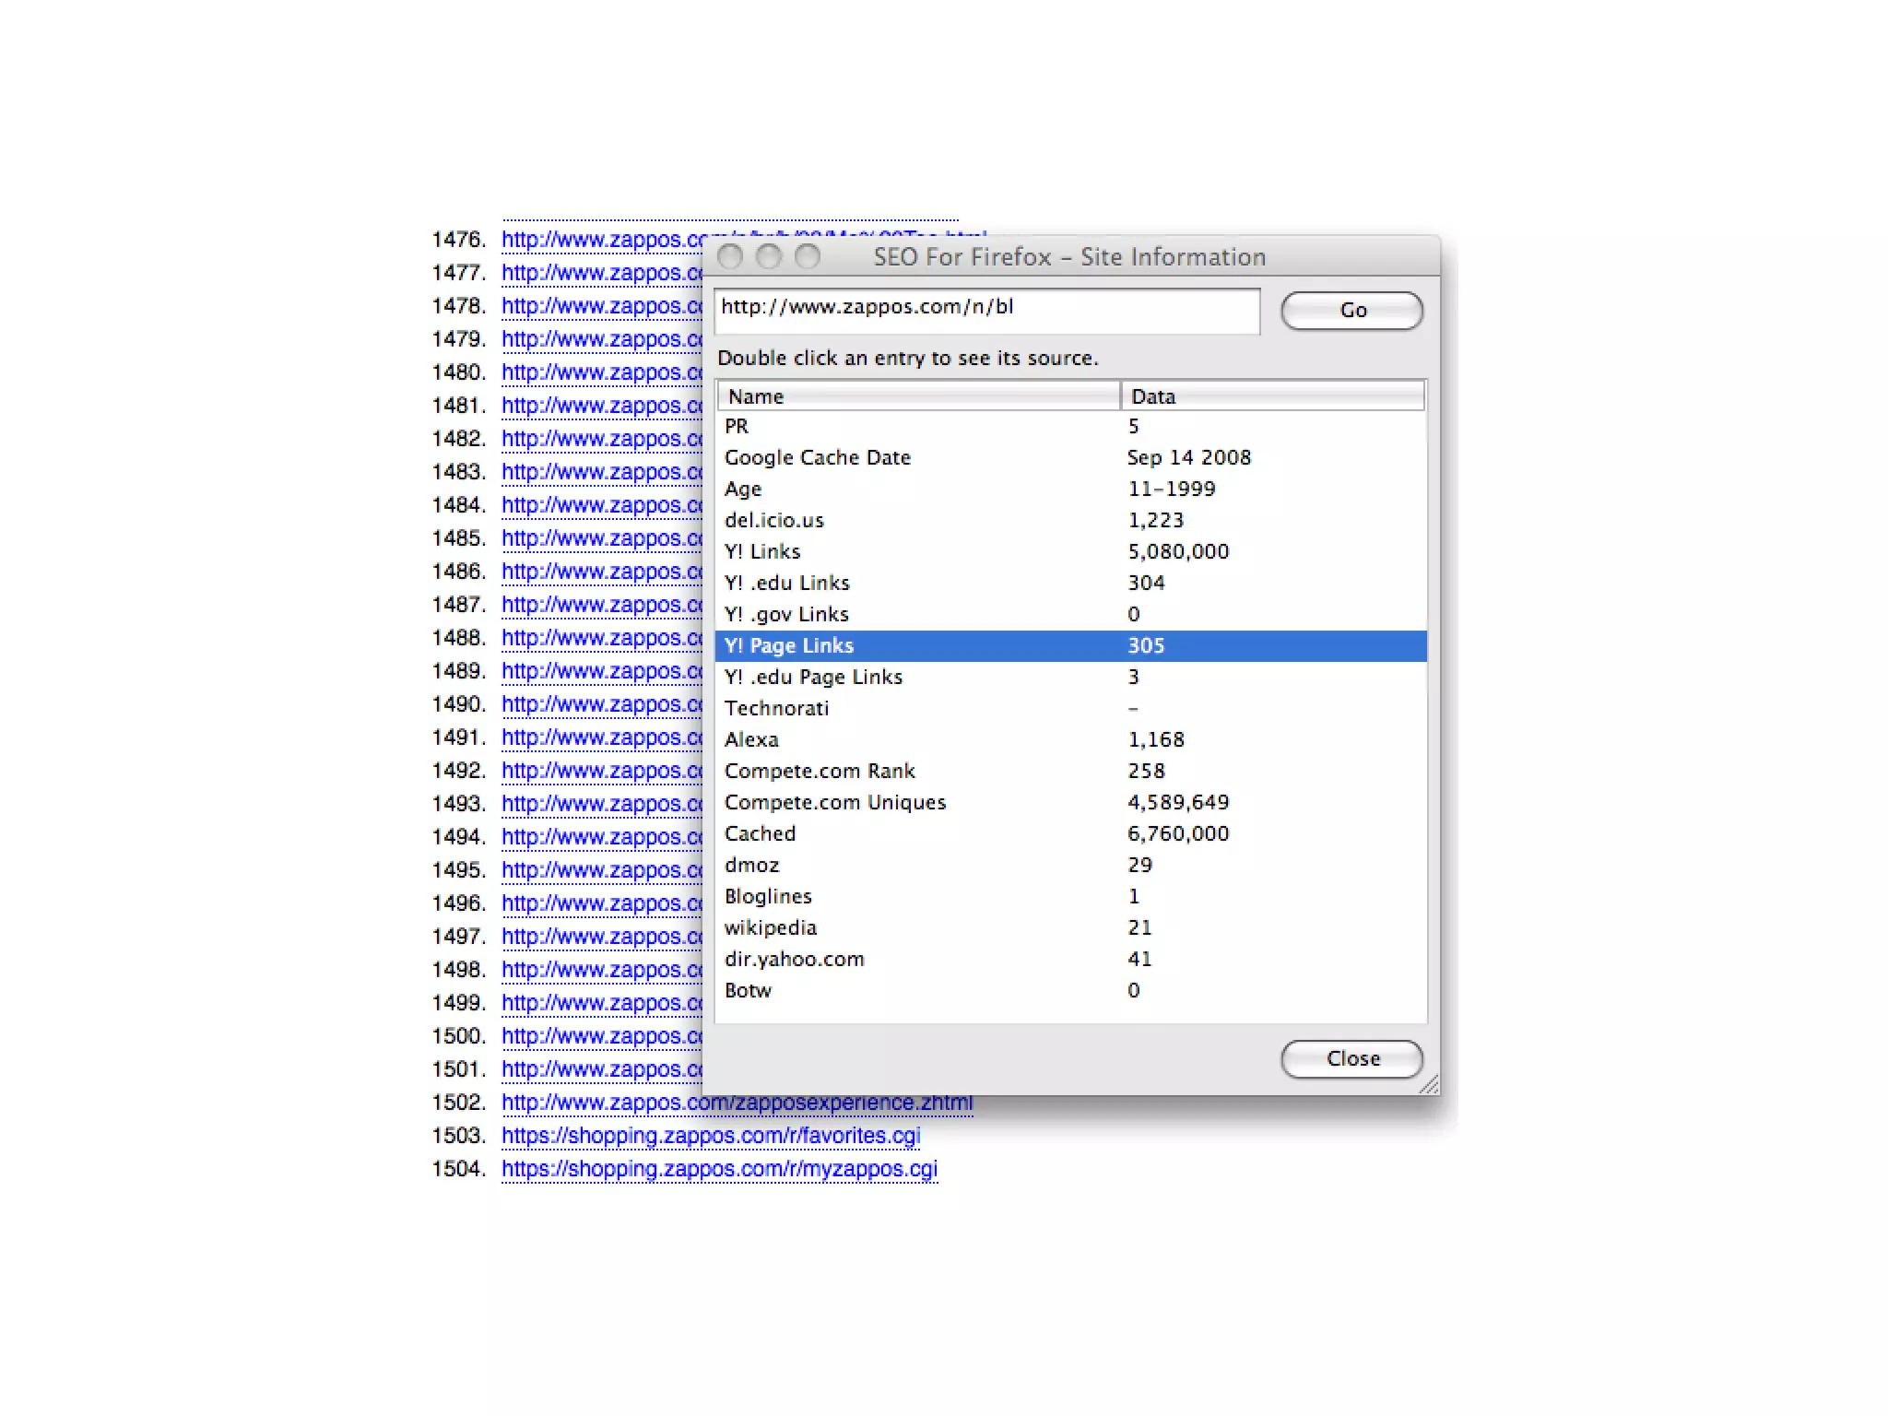The image size is (1888, 1416).
Task: Click the dialog's bottom-right resize grip
Action: coord(1430,1086)
